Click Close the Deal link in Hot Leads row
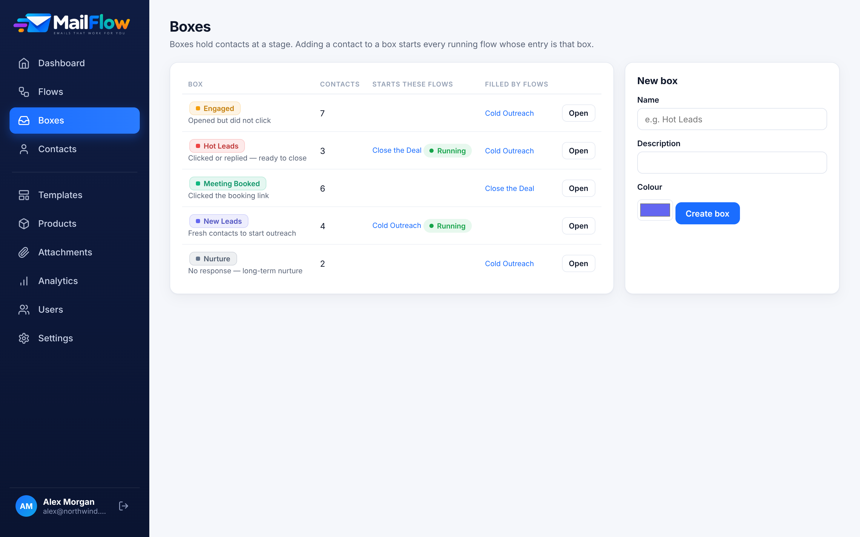This screenshot has height=537, width=860. [397, 150]
